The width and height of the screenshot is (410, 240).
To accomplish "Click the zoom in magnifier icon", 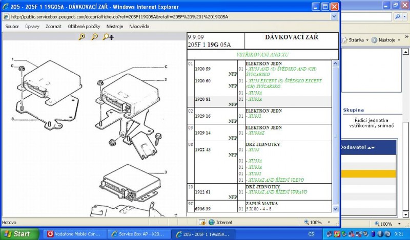I will tap(82, 37).
